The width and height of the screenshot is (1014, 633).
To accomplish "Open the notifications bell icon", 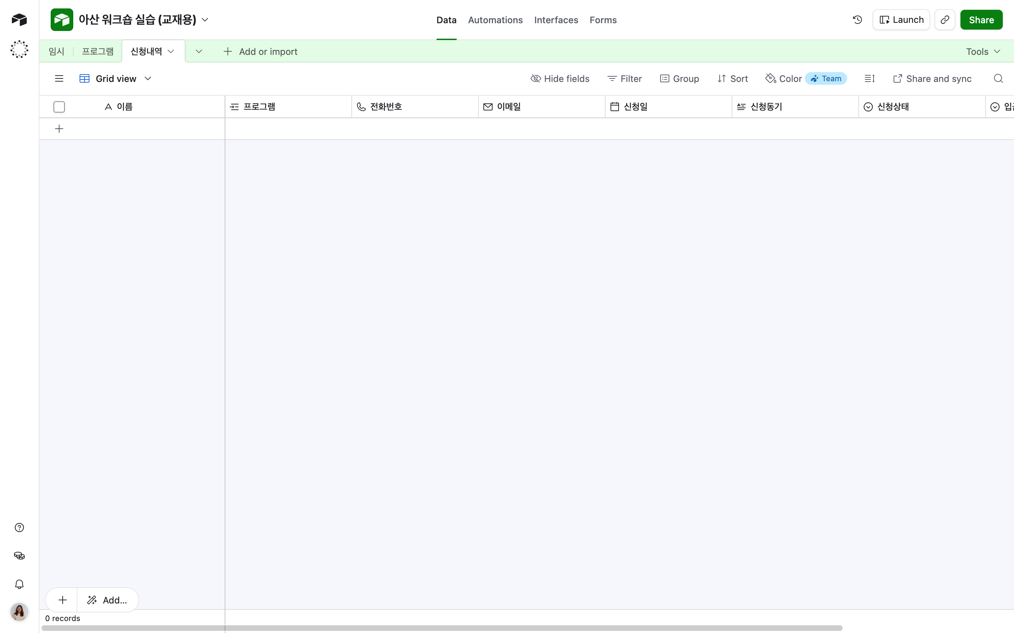I will pyautogui.click(x=19, y=584).
